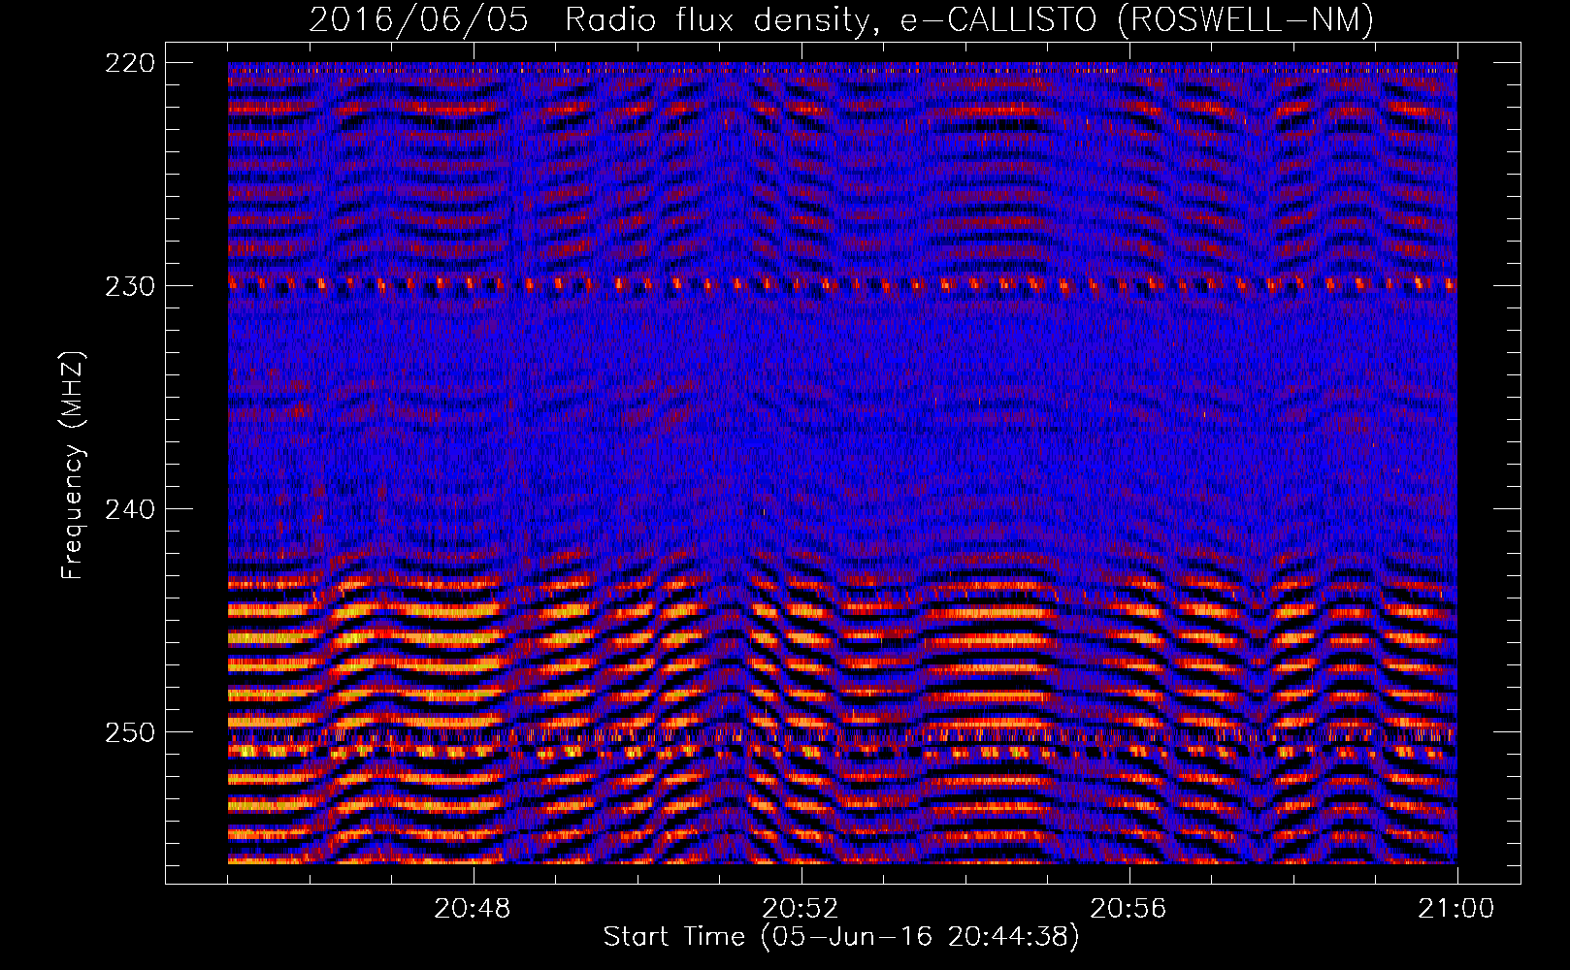Select the 220 frequency tick label
This screenshot has height=970, width=1570.
(129, 63)
